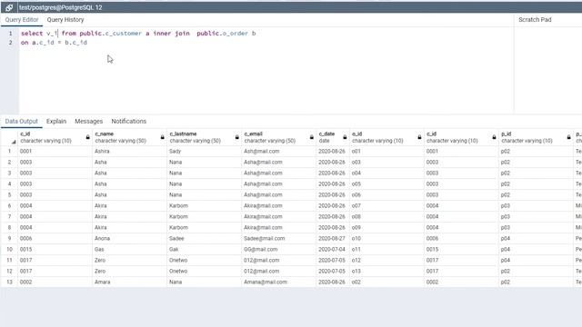Click the cell 'Sadee@mail.com'

(279, 238)
